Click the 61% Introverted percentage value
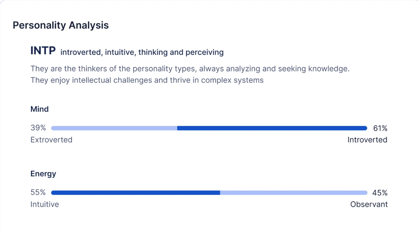418x233 pixels. point(380,128)
